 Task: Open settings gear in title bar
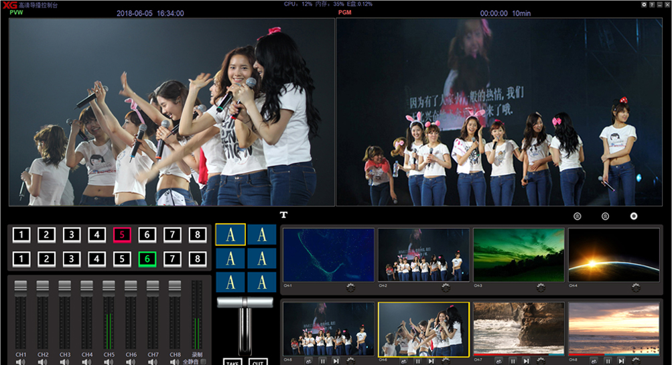[644, 5]
